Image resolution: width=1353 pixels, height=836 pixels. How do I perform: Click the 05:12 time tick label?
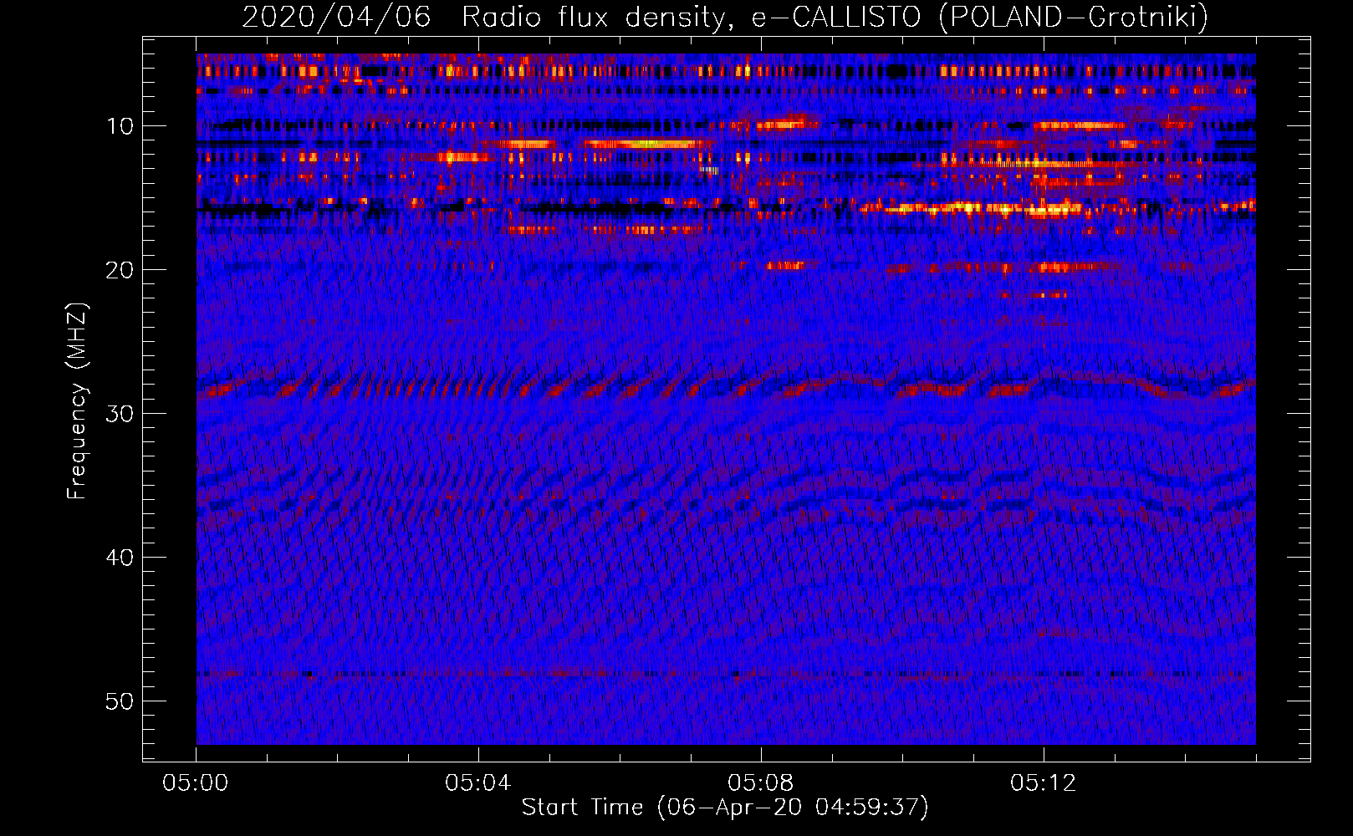[1044, 783]
